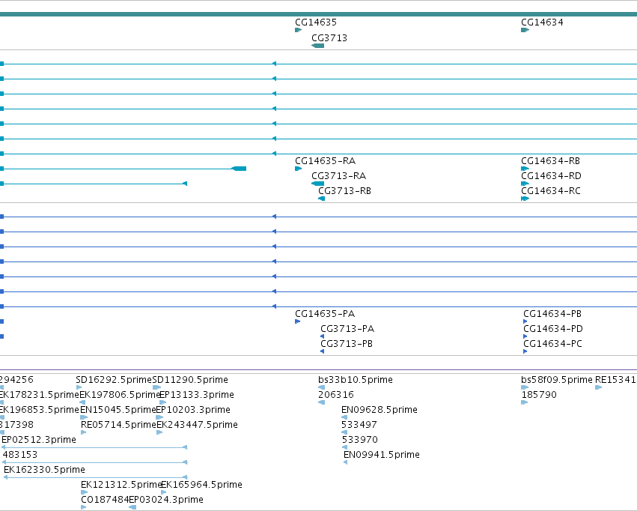Select EST EP10203.3prime
The image size is (637, 511).
[x=193, y=410]
